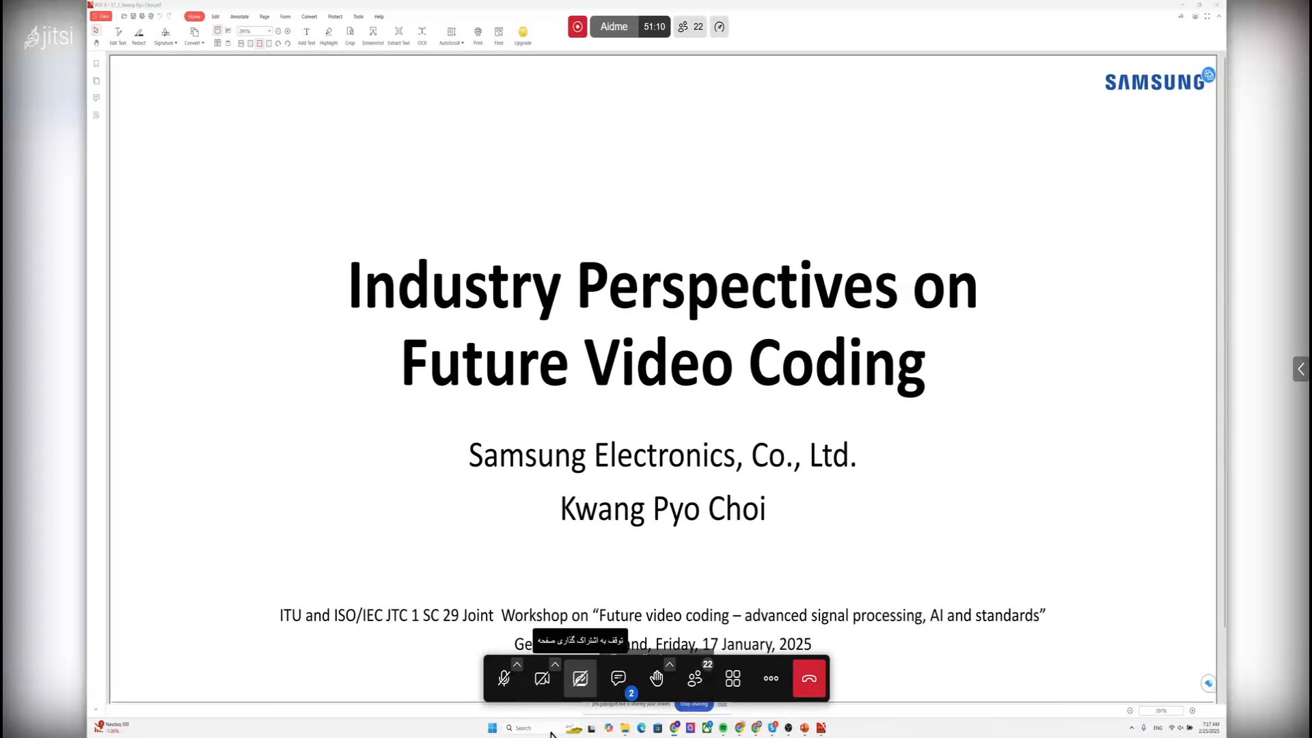Select the arrow cursor tool in PDF toolbar
This screenshot has height=738, width=1312.
[96, 30]
